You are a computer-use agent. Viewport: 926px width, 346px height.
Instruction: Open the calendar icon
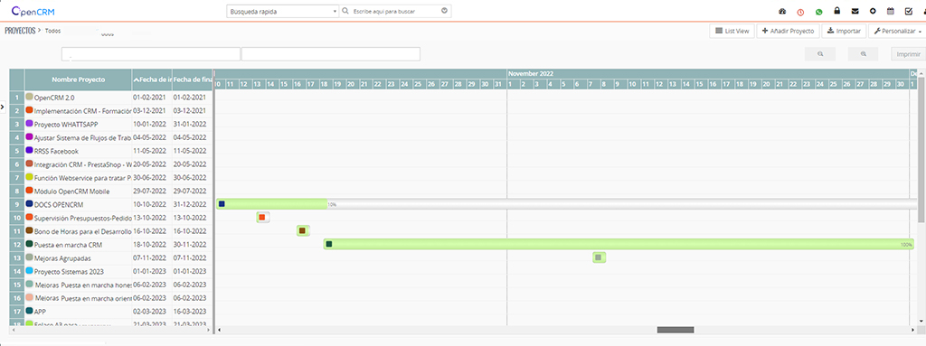point(891,11)
